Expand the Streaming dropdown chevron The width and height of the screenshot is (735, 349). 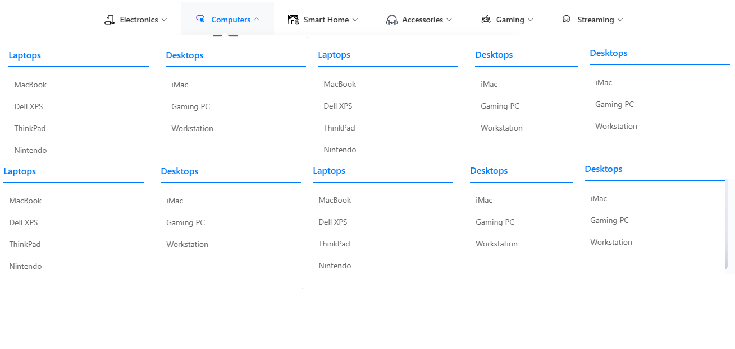[x=620, y=20]
